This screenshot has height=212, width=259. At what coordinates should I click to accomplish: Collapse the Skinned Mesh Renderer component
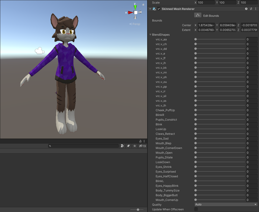tap(150, 9)
